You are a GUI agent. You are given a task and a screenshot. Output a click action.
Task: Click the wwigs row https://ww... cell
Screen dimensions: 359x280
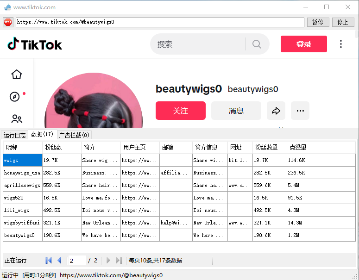pos(140,160)
